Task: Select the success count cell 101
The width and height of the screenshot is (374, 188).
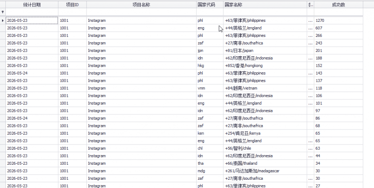Action: point(338,103)
